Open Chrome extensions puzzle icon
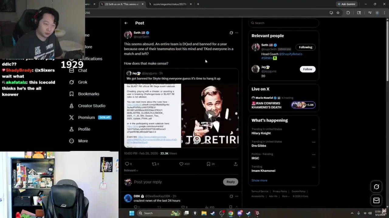This screenshot has height=218, width=389. (348, 13)
